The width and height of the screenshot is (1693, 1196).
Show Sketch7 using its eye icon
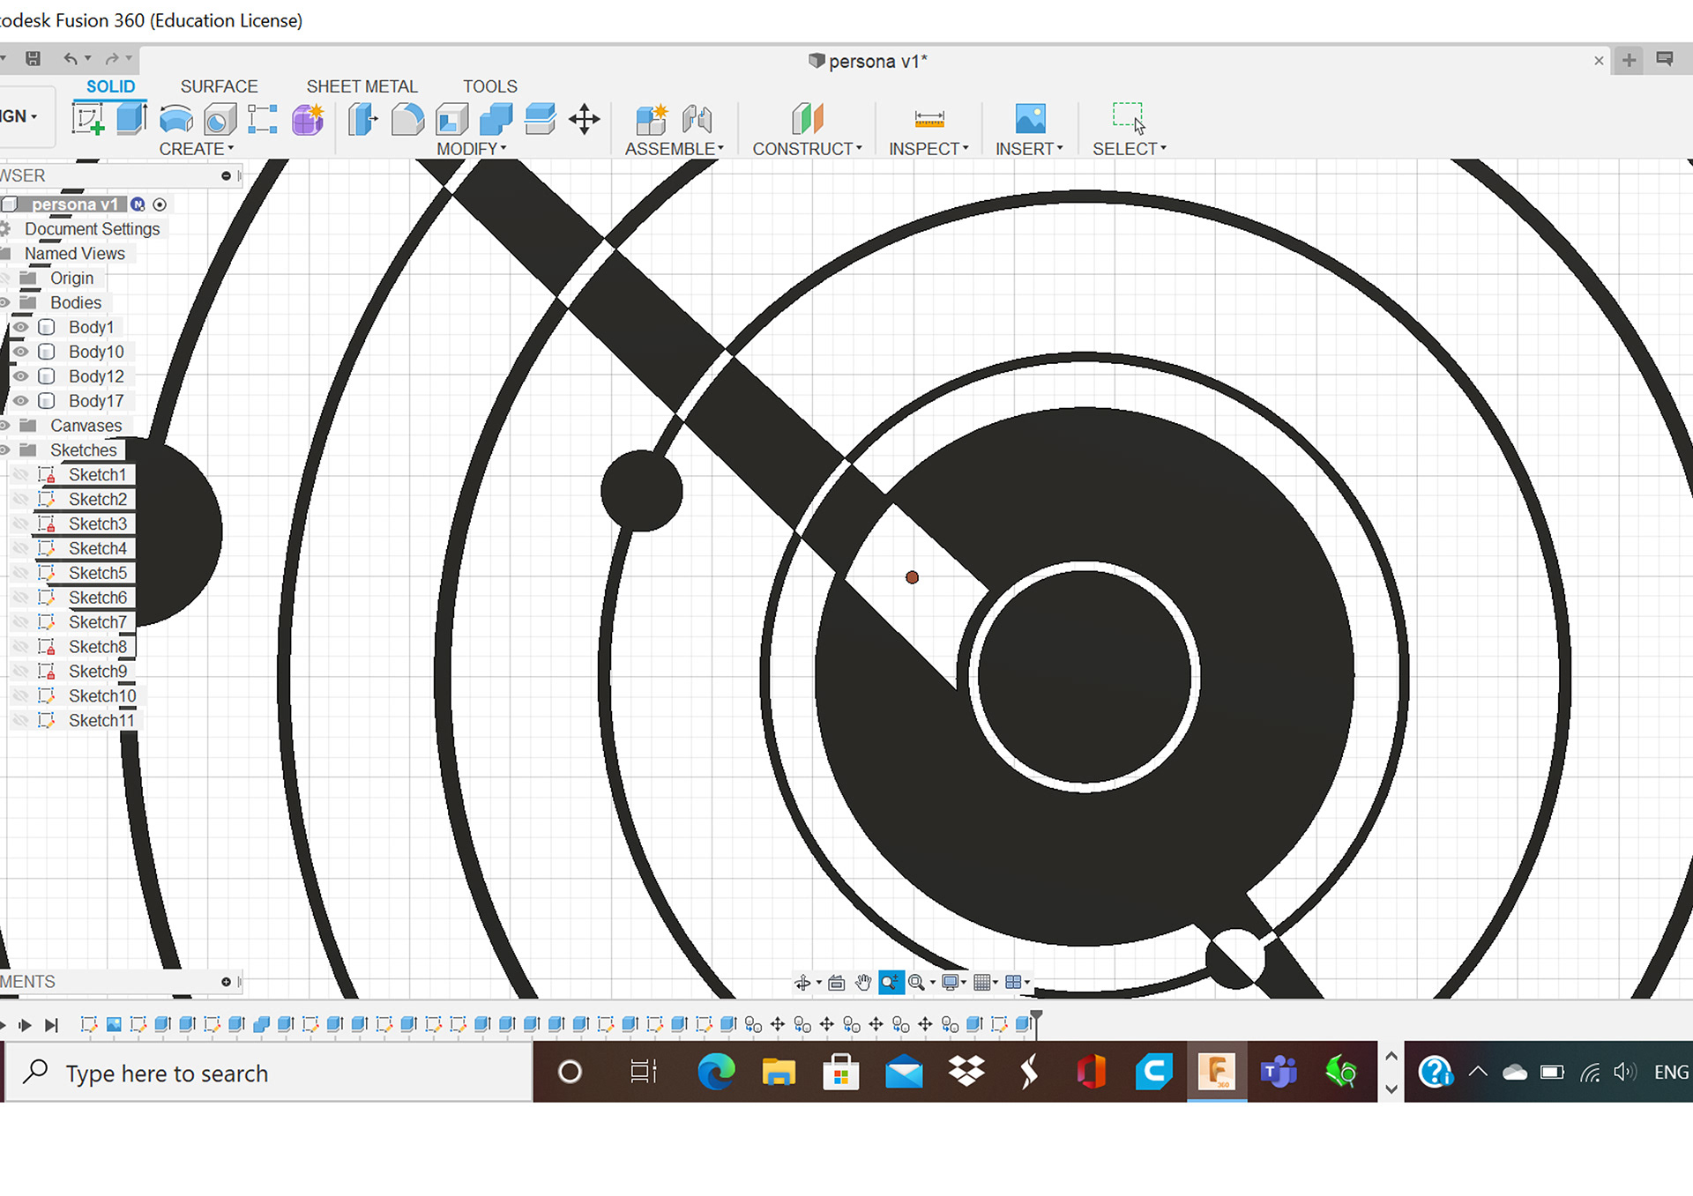click(20, 622)
